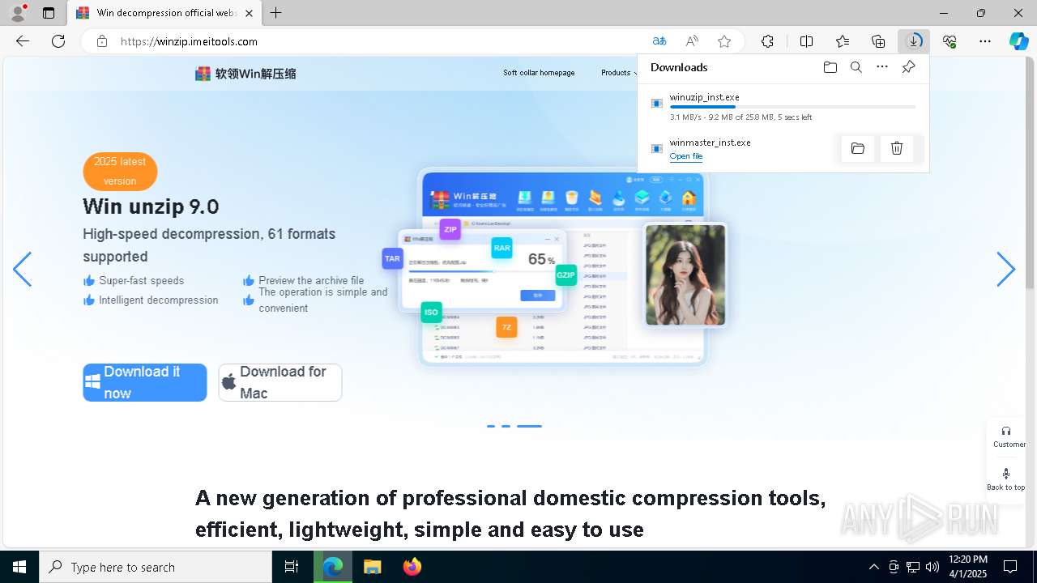Click the translate page icon
1037x583 pixels.
click(659, 41)
